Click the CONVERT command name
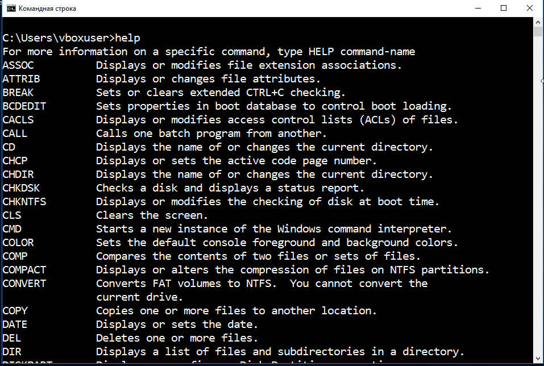 click(24, 284)
